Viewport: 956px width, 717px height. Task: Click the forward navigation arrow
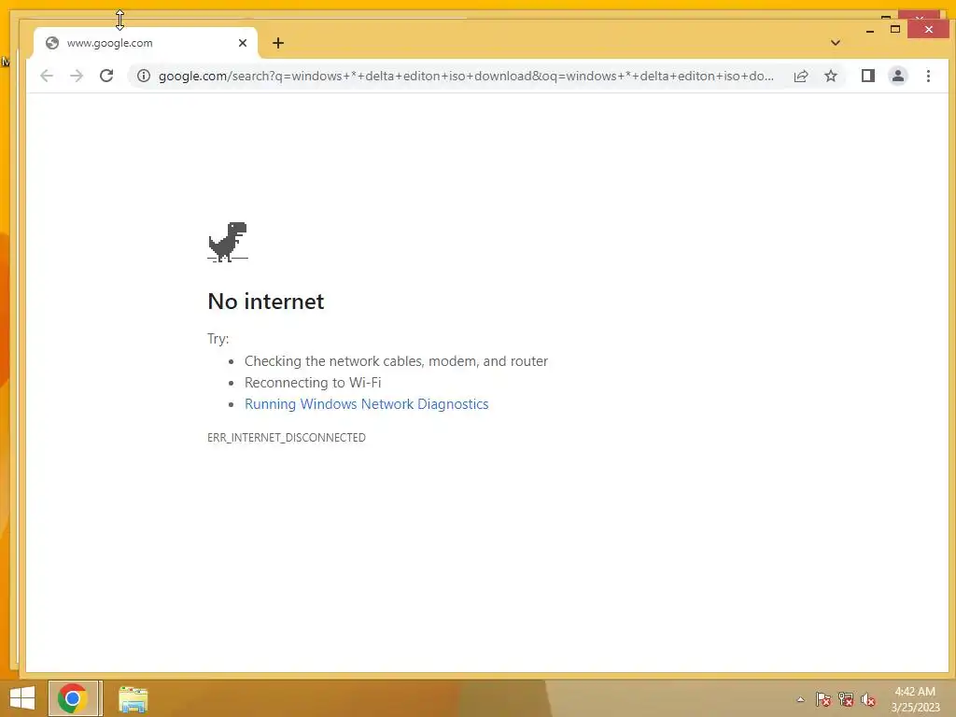(x=77, y=76)
